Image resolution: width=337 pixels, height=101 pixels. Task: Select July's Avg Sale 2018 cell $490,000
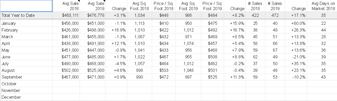point(66,64)
